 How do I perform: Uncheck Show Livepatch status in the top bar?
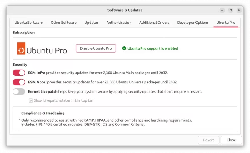tap(31, 100)
